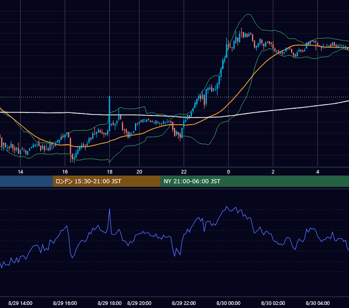Viewport: 349px width, 308px height.
Task: Click the ロンドン 15:30-21:00 JST session bar
Action: click(x=106, y=181)
